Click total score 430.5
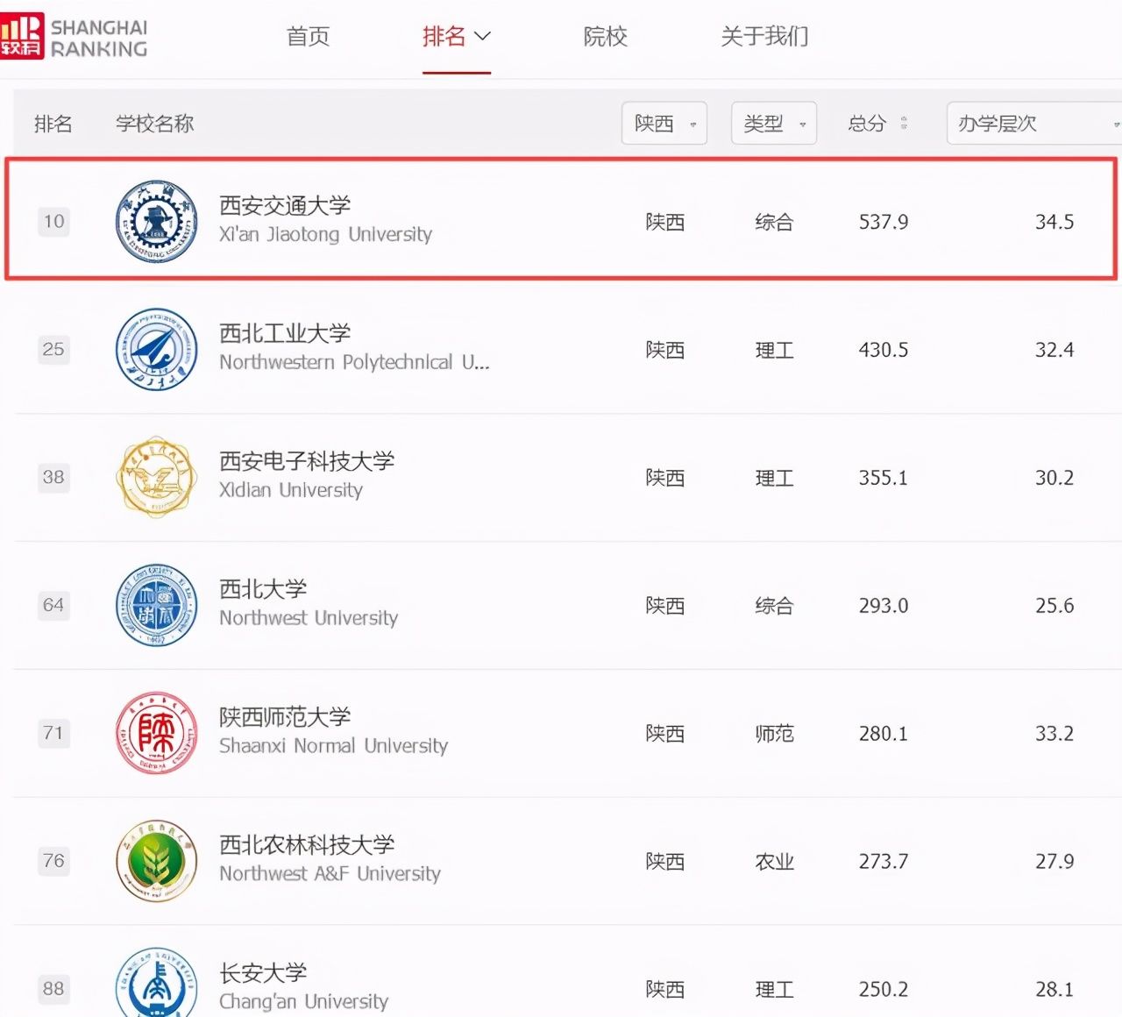This screenshot has width=1122, height=1017. (x=884, y=351)
